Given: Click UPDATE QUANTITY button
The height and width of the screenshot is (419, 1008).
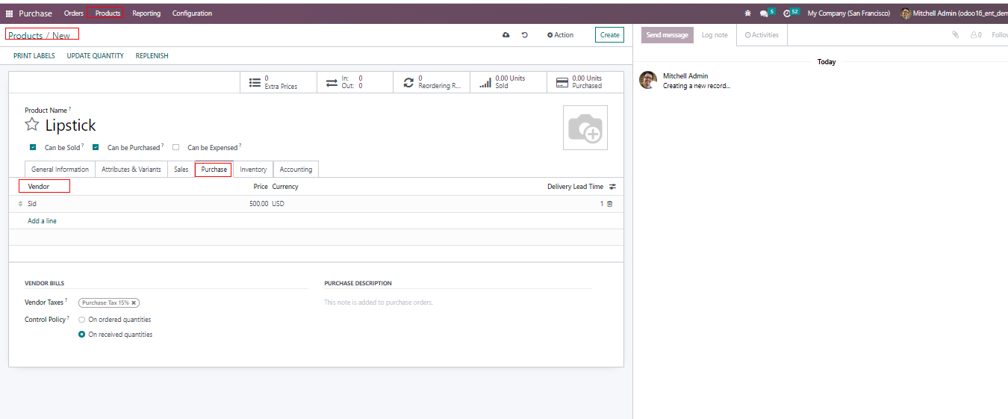Looking at the screenshot, I should (x=96, y=56).
